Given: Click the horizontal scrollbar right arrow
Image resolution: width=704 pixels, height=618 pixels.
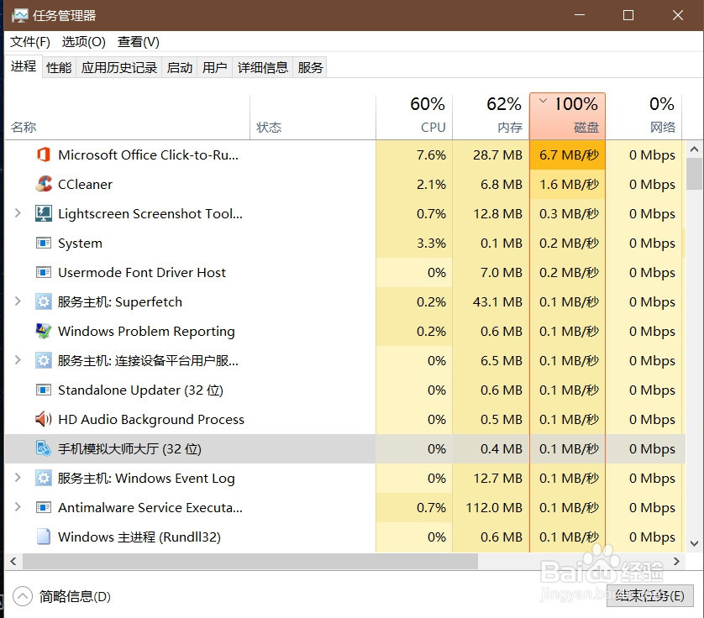Looking at the screenshot, I should click(676, 561).
